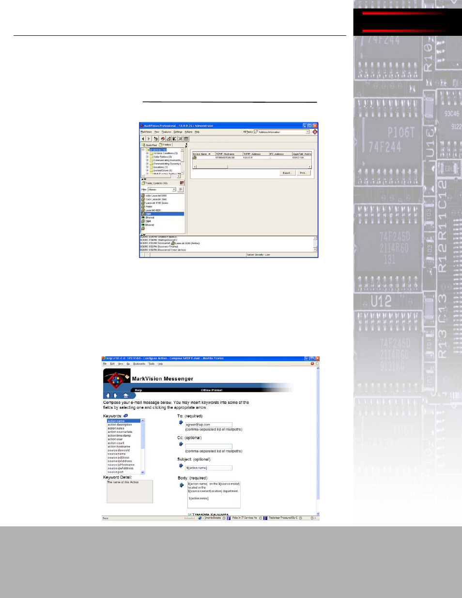Expand the Color Printers folder
This screenshot has width=462, height=598.
pos(147,157)
